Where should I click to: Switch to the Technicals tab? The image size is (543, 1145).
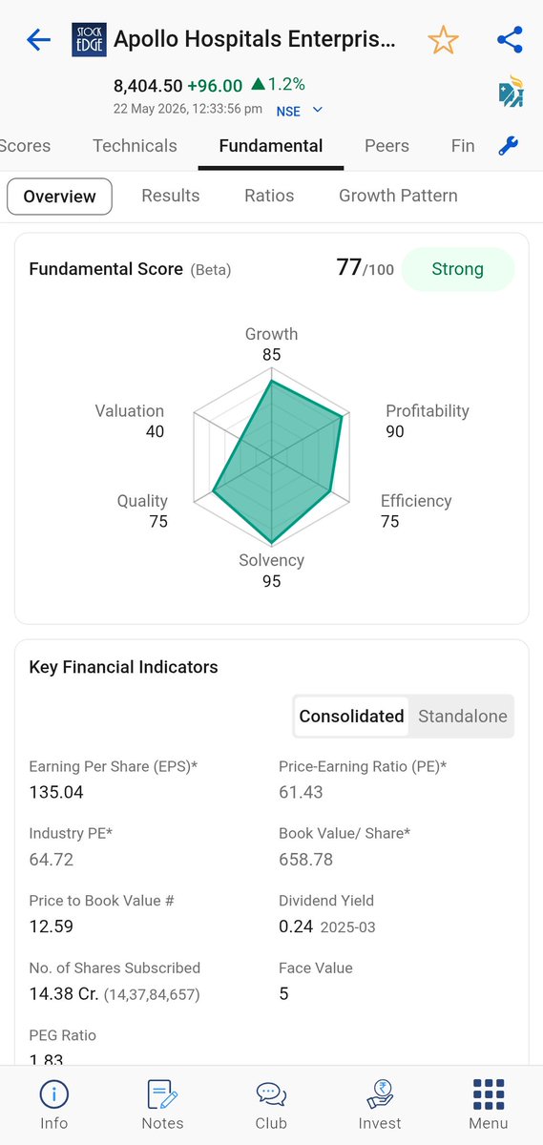pos(135,146)
